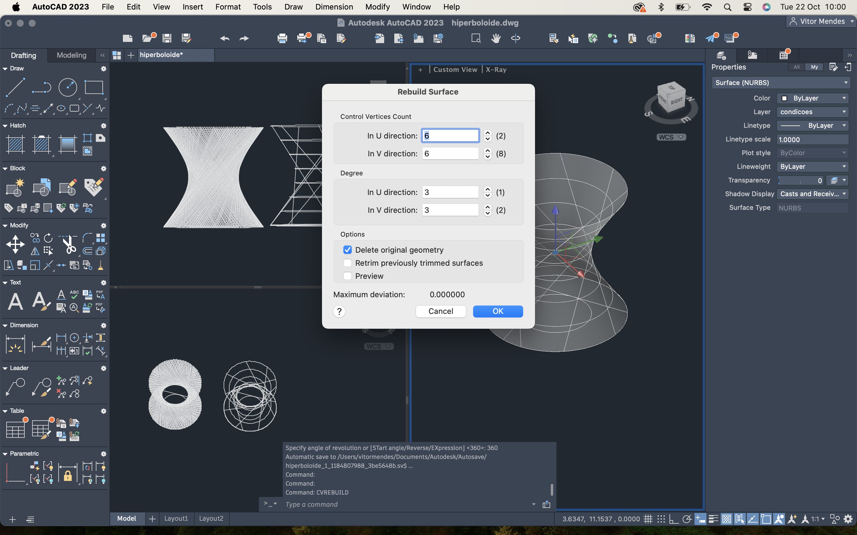Select the Rotate tool in Modify panel

[48, 238]
